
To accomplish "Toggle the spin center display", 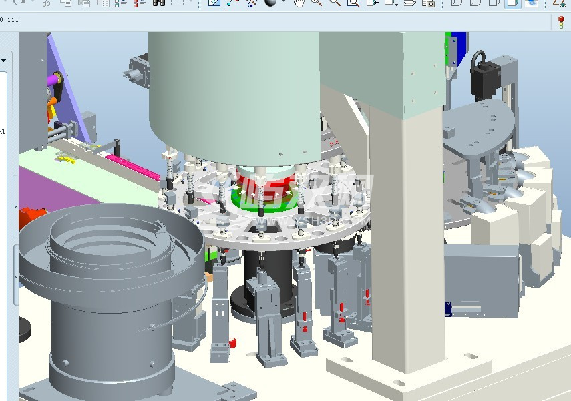I will 233,3.
